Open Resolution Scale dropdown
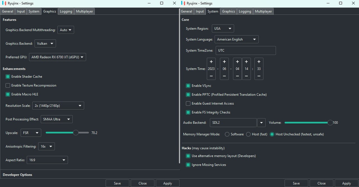The width and height of the screenshot is (359, 187). [58, 106]
